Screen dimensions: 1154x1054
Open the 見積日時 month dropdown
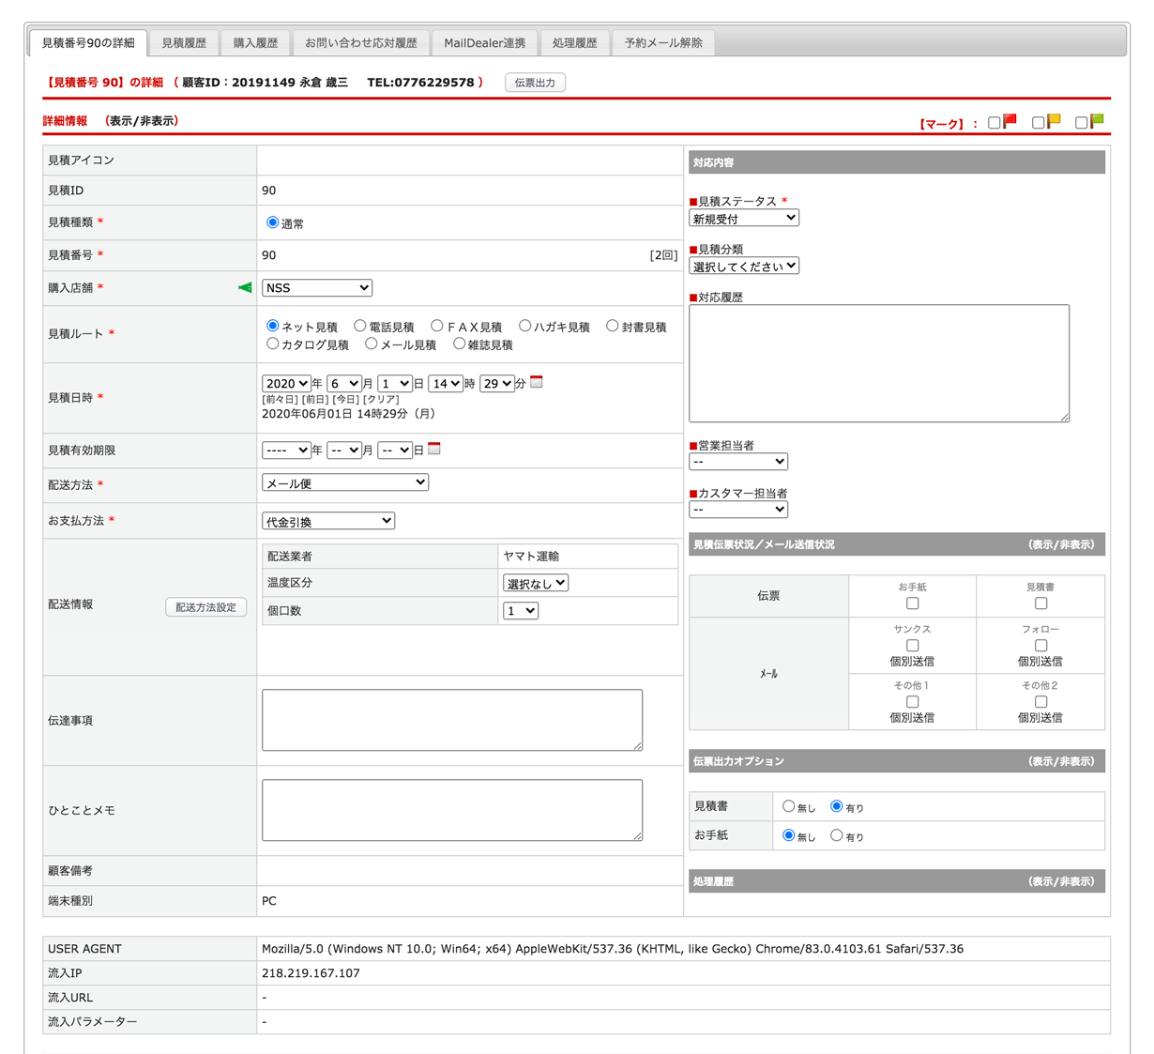point(344,383)
